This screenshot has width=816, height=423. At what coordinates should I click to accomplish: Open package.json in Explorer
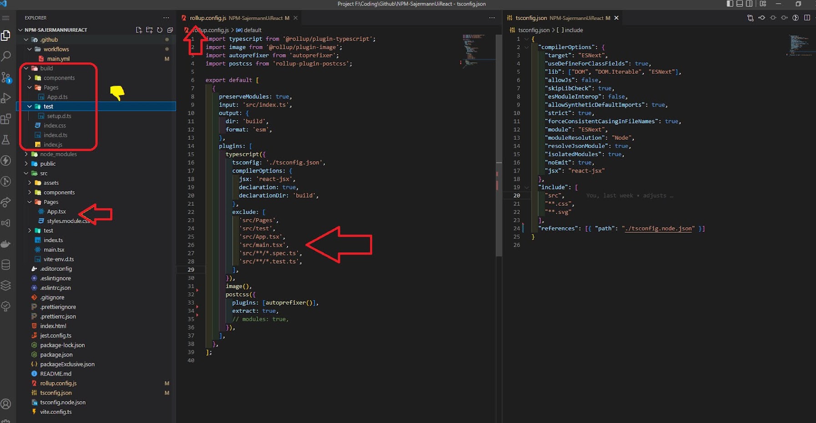click(x=56, y=355)
